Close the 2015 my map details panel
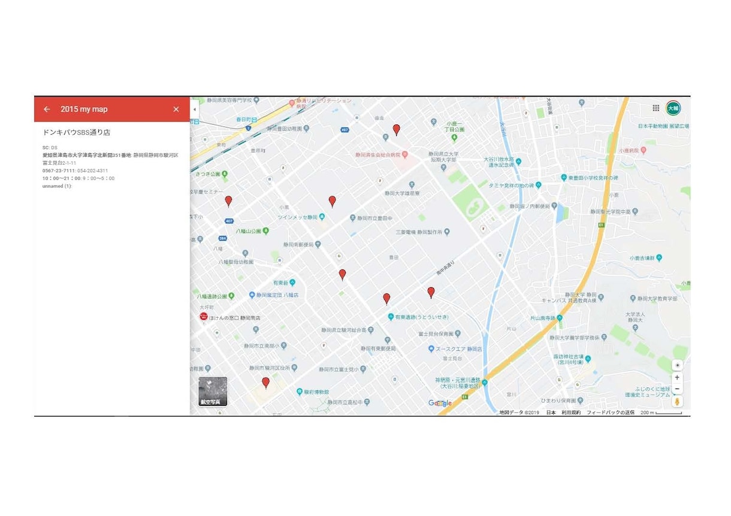The height and width of the screenshot is (516, 731). coord(176,109)
